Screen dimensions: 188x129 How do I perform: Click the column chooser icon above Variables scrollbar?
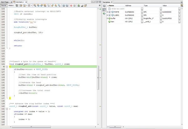tap(182, 6)
